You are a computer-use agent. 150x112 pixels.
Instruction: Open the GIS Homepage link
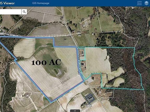point(41,3)
